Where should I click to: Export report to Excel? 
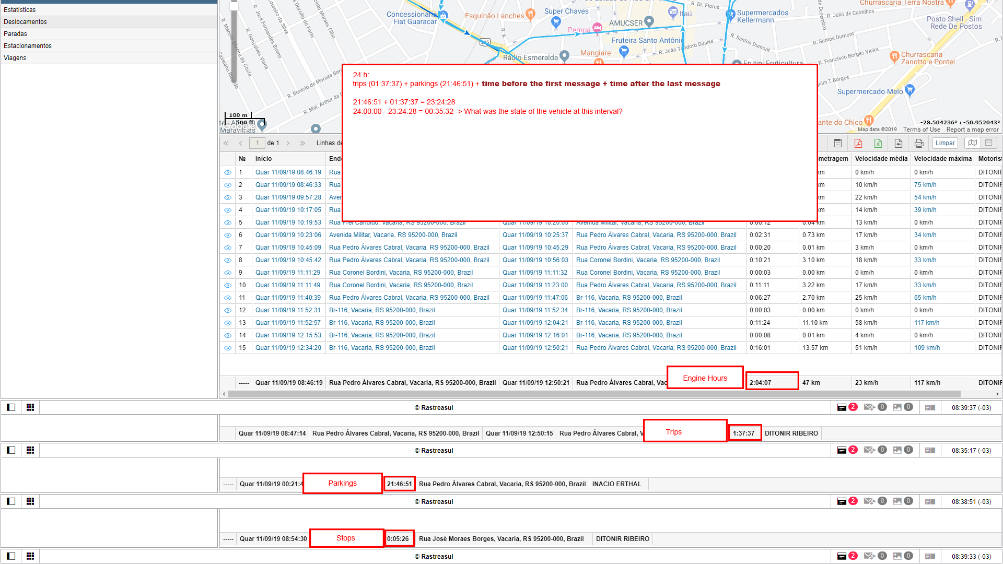(878, 143)
